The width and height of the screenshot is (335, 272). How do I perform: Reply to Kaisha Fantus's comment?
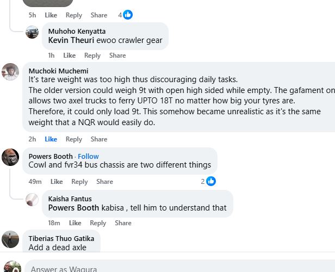click(x=98, y=223)
